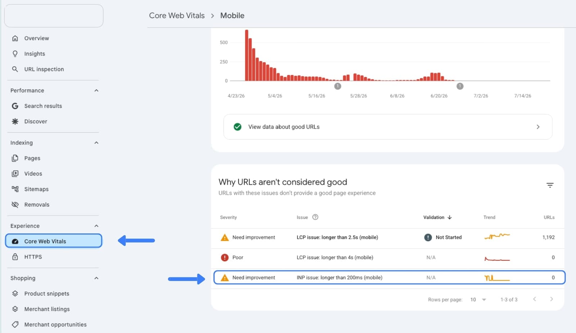Open Pages indexing report
576x333 pixels.
[32, 158]
